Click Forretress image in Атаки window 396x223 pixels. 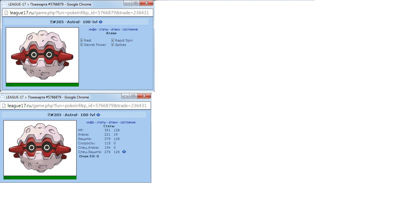[x=42, y=55]
